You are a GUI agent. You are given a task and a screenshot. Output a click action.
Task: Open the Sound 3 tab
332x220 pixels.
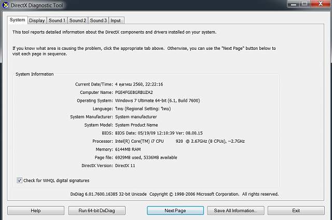pyautogui.click(x=98, y=21)
